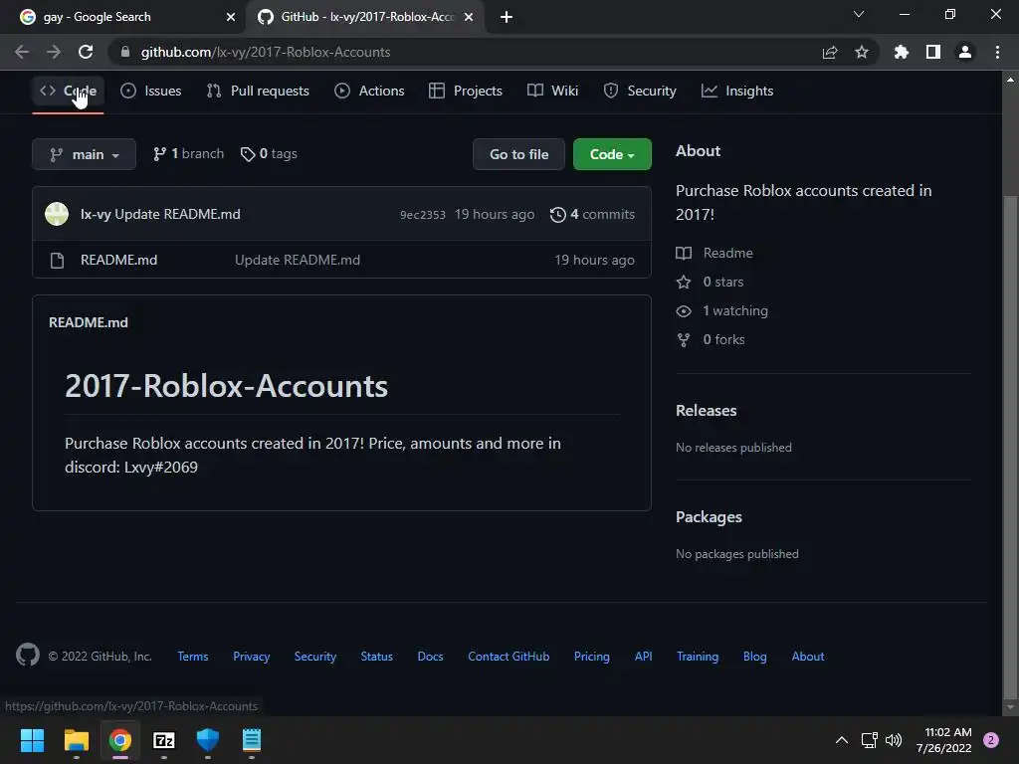Click the lock icon in address bar
This screenshot has height=764, width=1019.
(124, 52)
